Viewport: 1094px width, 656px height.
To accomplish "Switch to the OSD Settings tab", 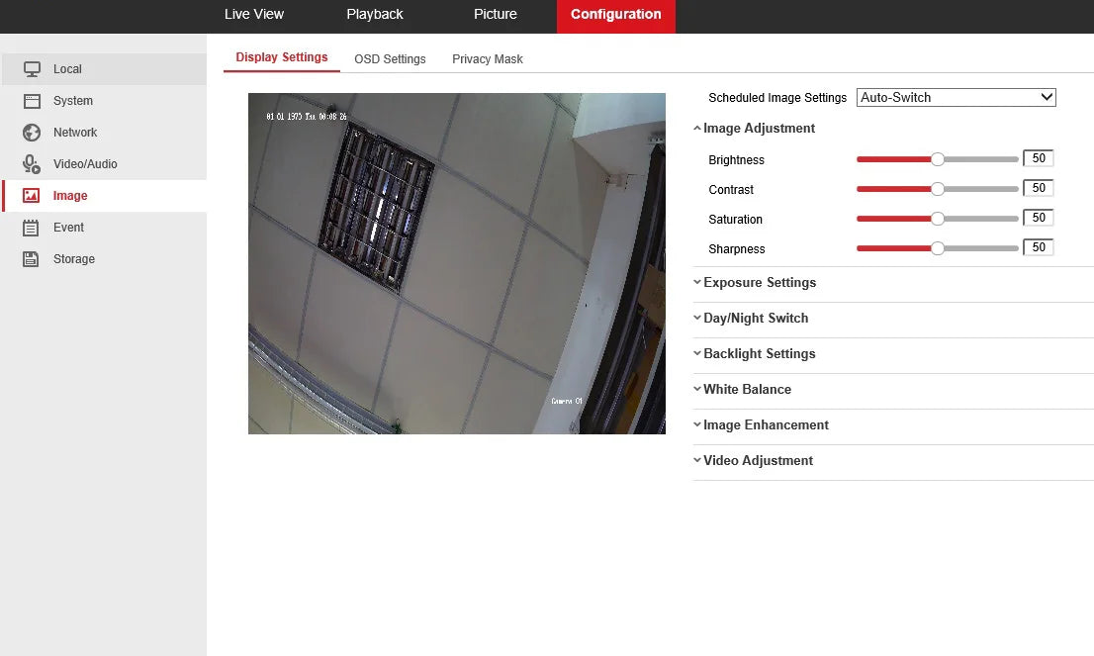I will point(390,58).
